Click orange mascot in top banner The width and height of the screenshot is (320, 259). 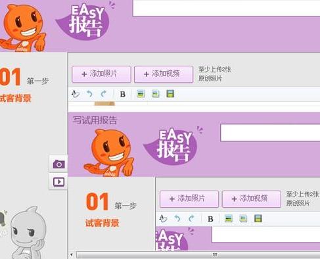23,28
